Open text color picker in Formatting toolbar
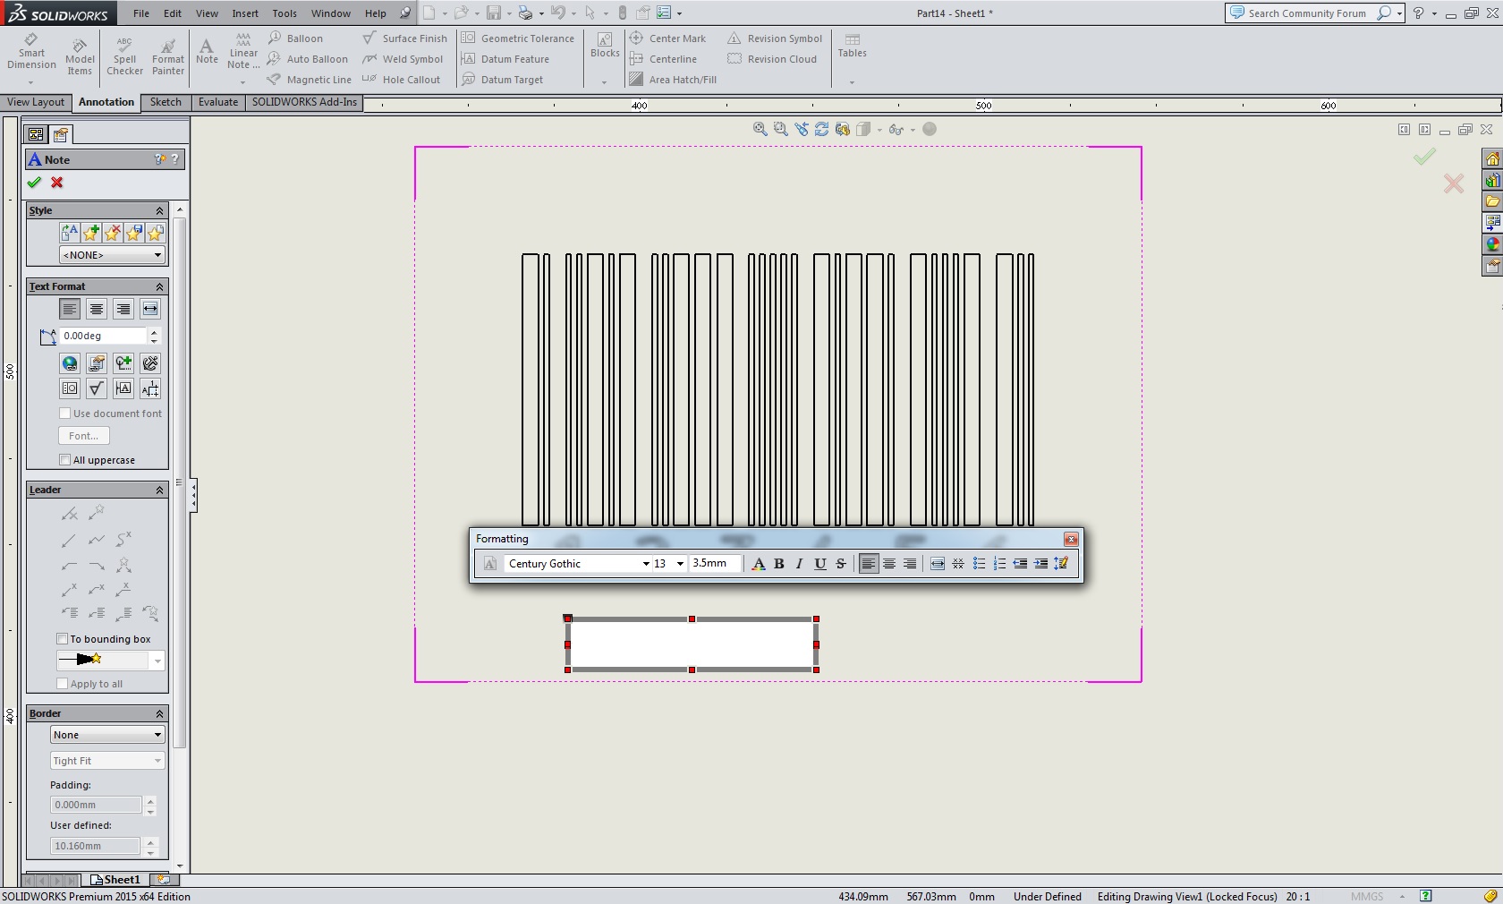 click(759, 564)
